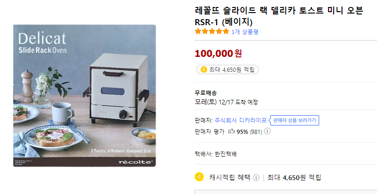This screenshot has width=377, height=194.
Task: Click the thumbs-up seller rating icon
Action: pyautogui.click(x=231, y=132)
